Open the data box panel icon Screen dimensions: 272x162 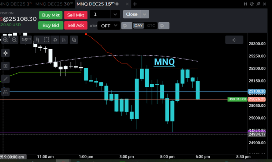[x=5, y=66]
